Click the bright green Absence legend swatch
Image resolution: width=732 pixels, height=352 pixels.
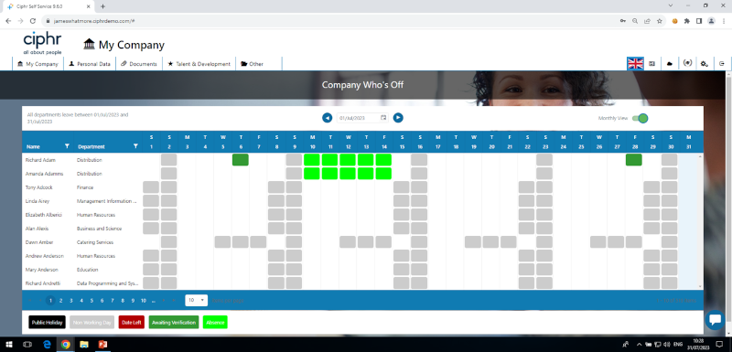click(215, 322)
